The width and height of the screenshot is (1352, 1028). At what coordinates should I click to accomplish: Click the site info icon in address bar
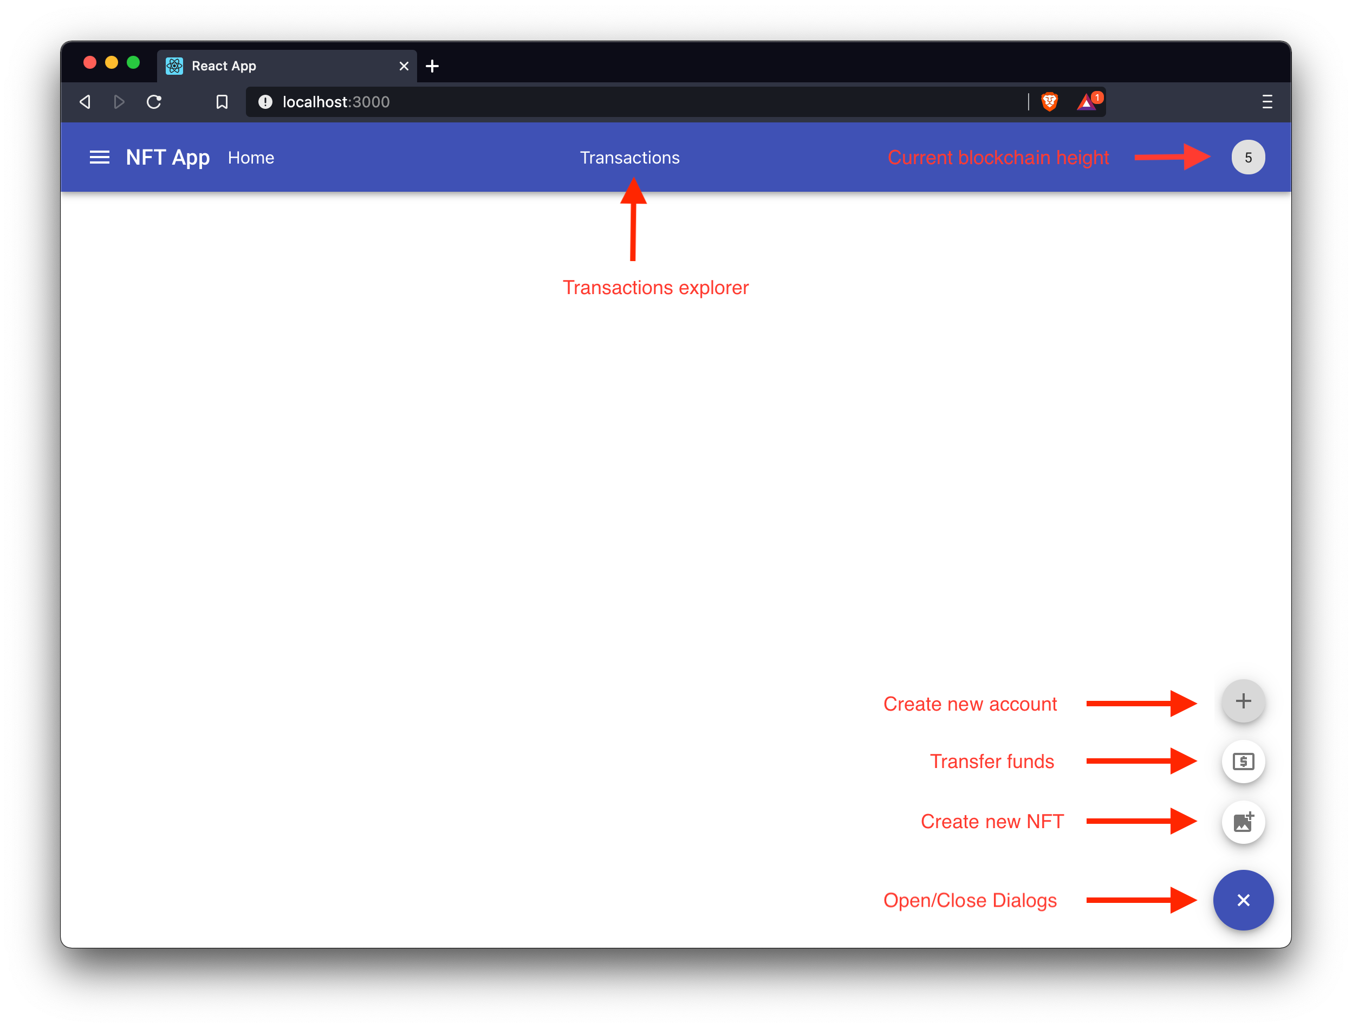(265, 102)
